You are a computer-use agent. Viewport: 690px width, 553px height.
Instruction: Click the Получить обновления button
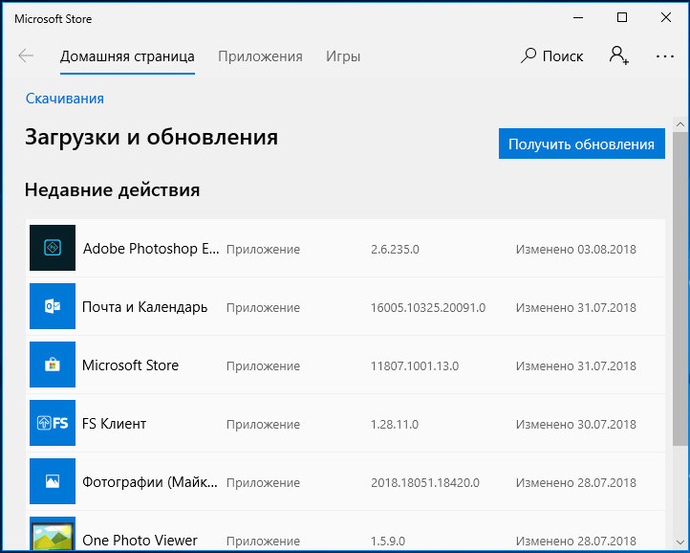582,144
